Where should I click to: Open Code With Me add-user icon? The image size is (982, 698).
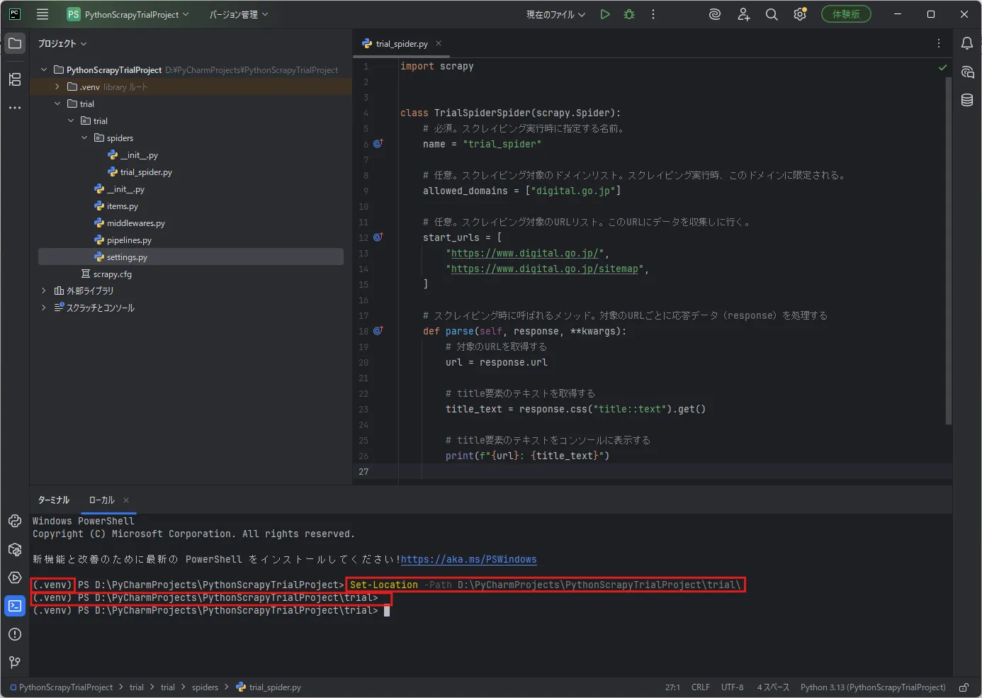point(743,14)
